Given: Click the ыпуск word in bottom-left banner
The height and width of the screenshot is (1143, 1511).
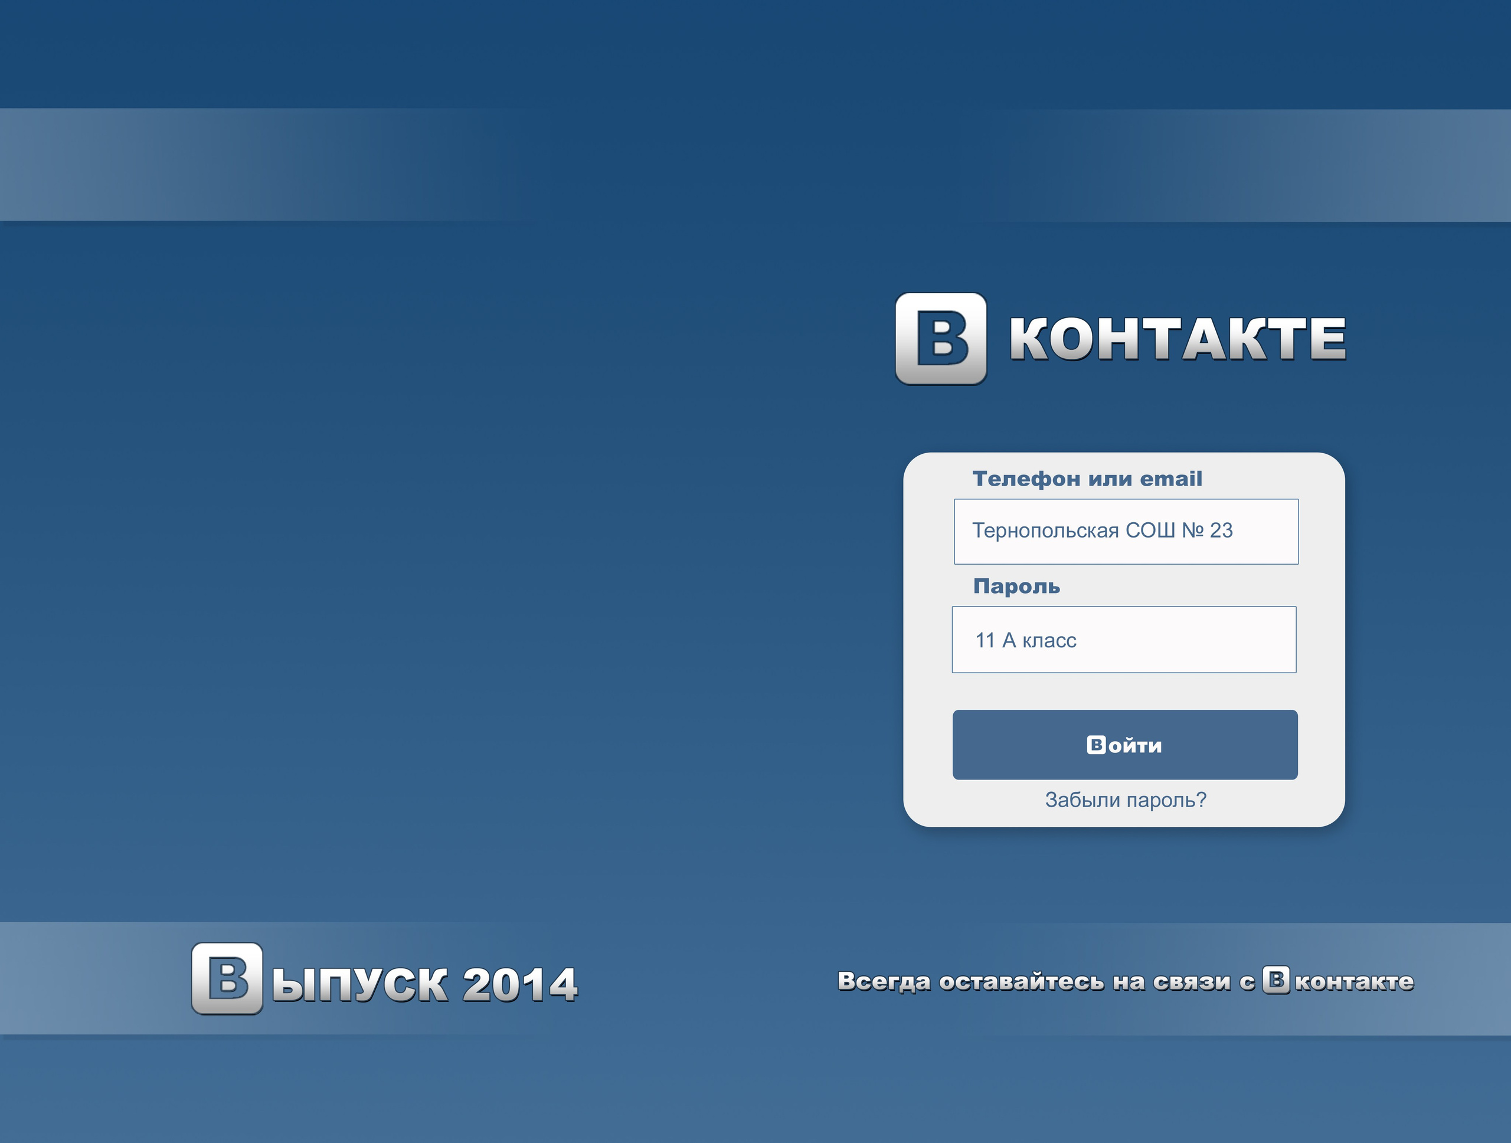Looking at the screenshot, I should tap(359, 985).
